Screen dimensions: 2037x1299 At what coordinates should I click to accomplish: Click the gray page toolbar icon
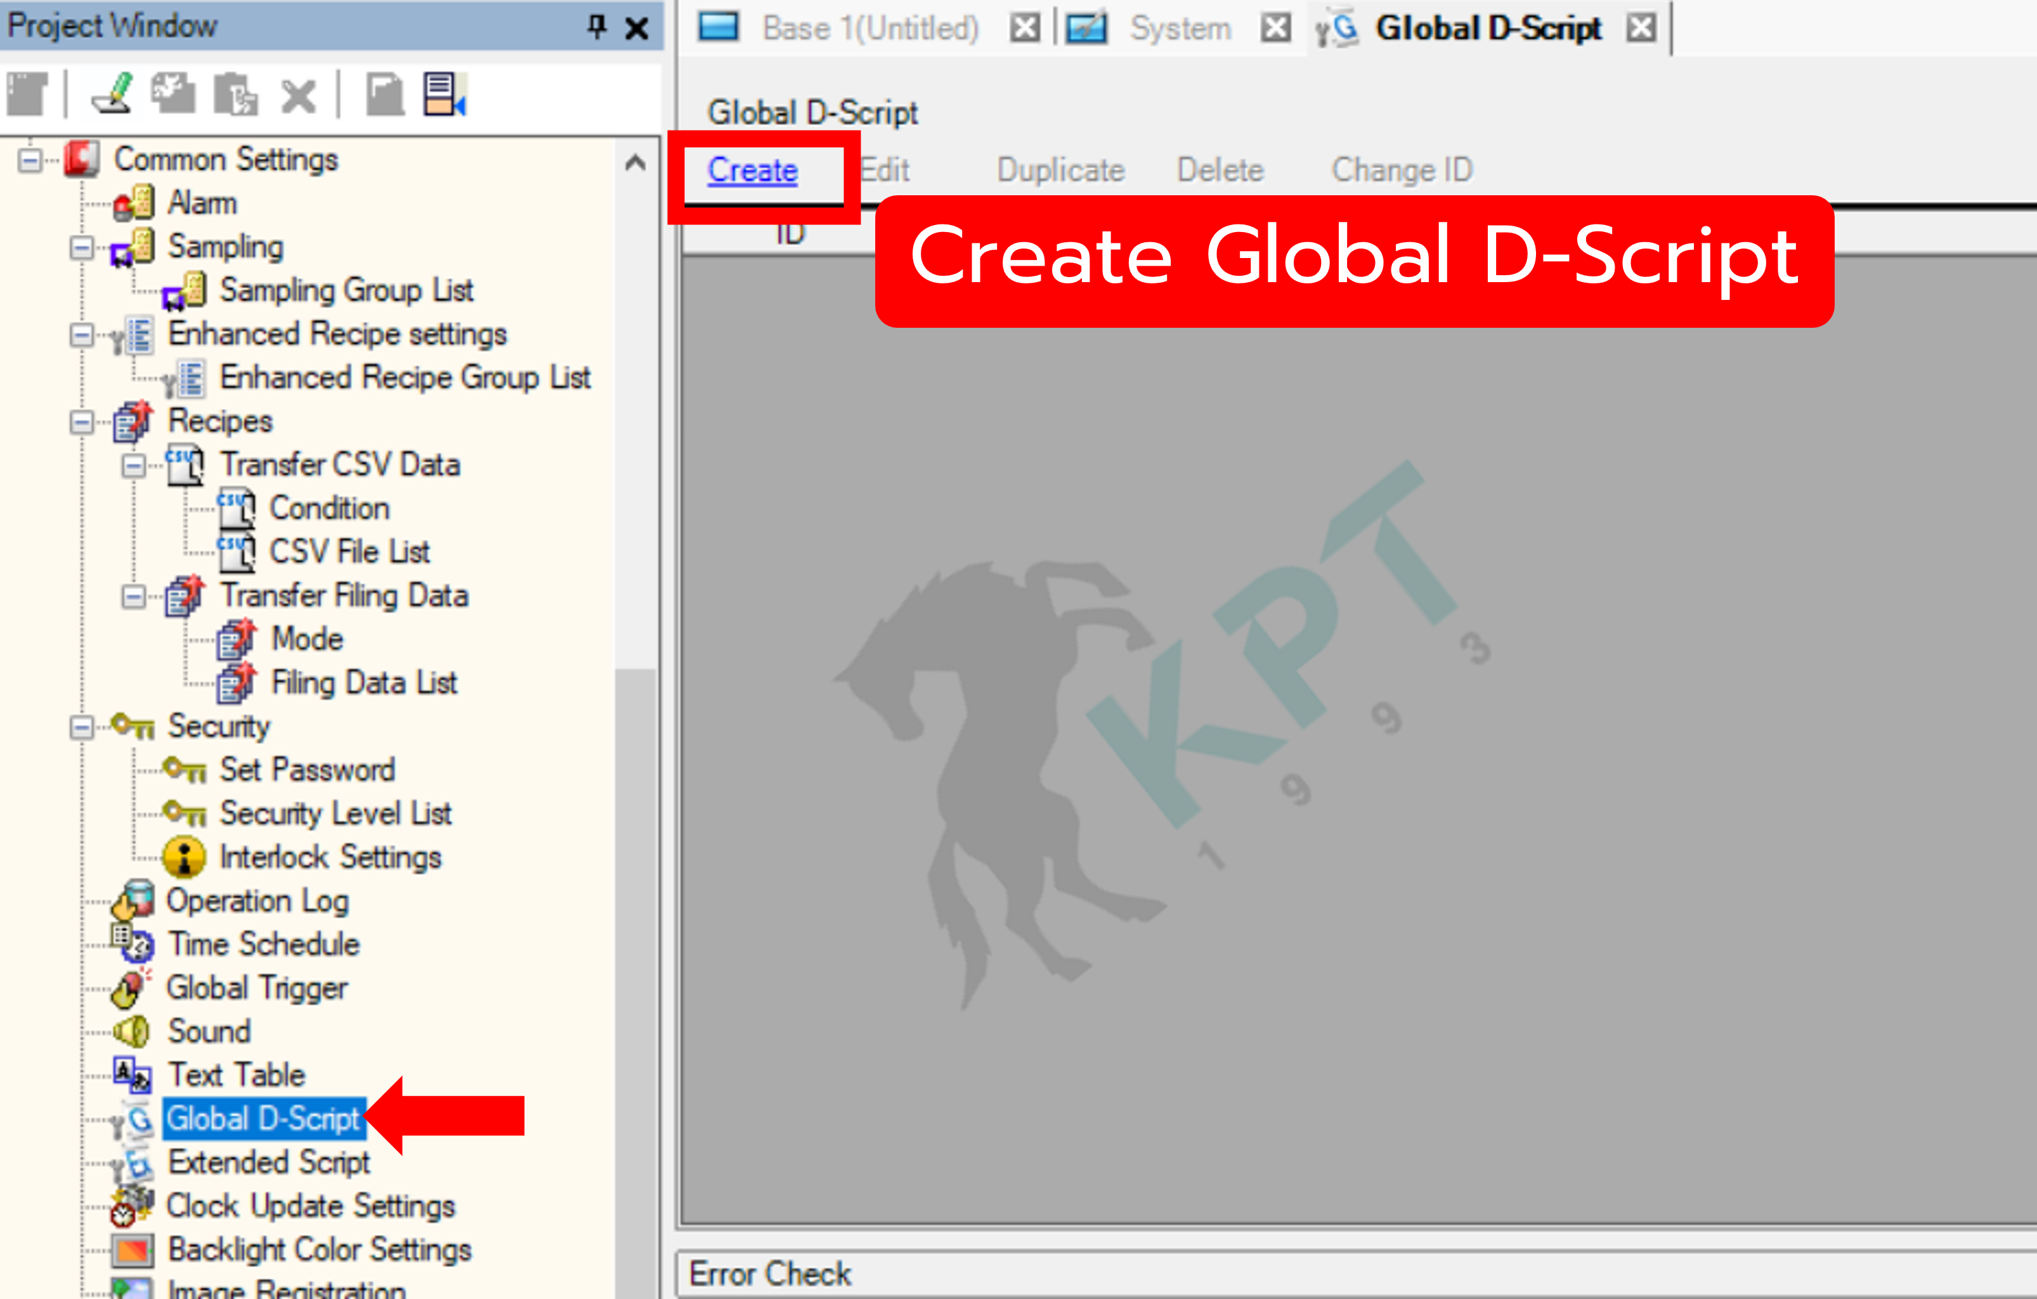(x=385, y=94)
